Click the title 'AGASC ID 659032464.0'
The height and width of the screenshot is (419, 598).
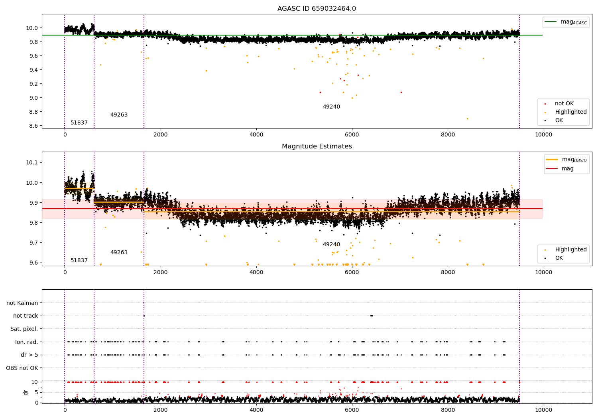click(317, 9)
